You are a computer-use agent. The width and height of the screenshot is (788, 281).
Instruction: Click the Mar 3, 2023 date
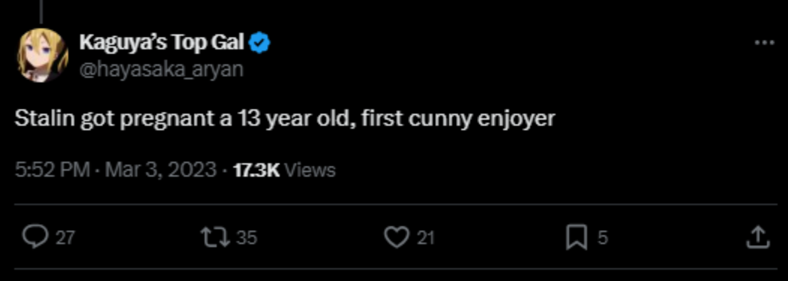[x=160, y=170]
